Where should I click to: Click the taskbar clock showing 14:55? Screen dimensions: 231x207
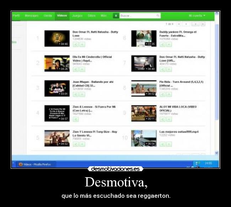point(208,163)
